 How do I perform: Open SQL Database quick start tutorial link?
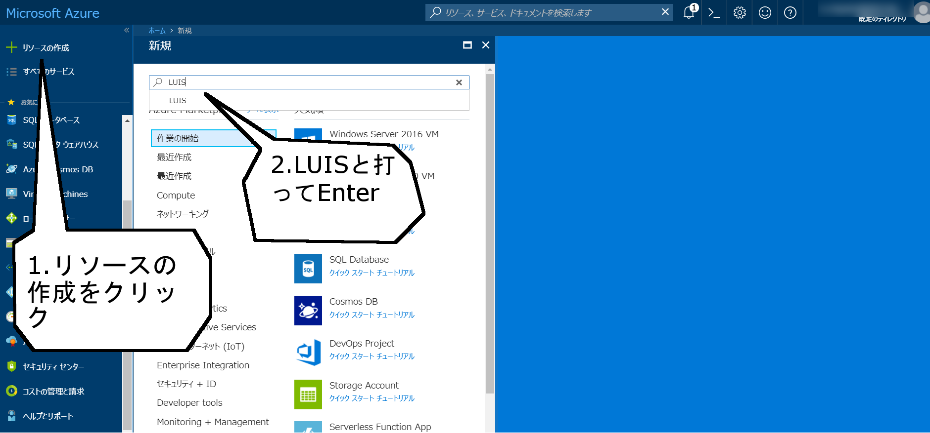(x=372, y=273)
